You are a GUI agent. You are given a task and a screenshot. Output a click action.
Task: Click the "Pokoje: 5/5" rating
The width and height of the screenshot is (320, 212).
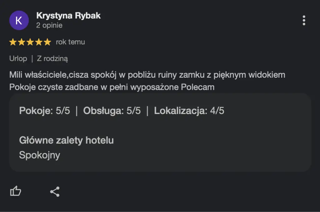[44, 111]
